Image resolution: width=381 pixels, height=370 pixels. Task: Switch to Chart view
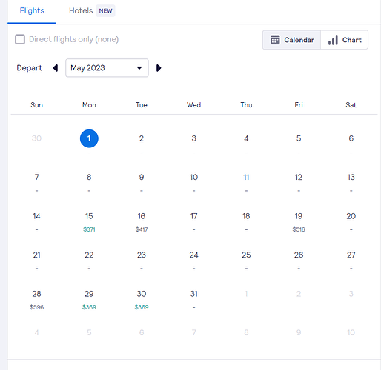(345, 40)
